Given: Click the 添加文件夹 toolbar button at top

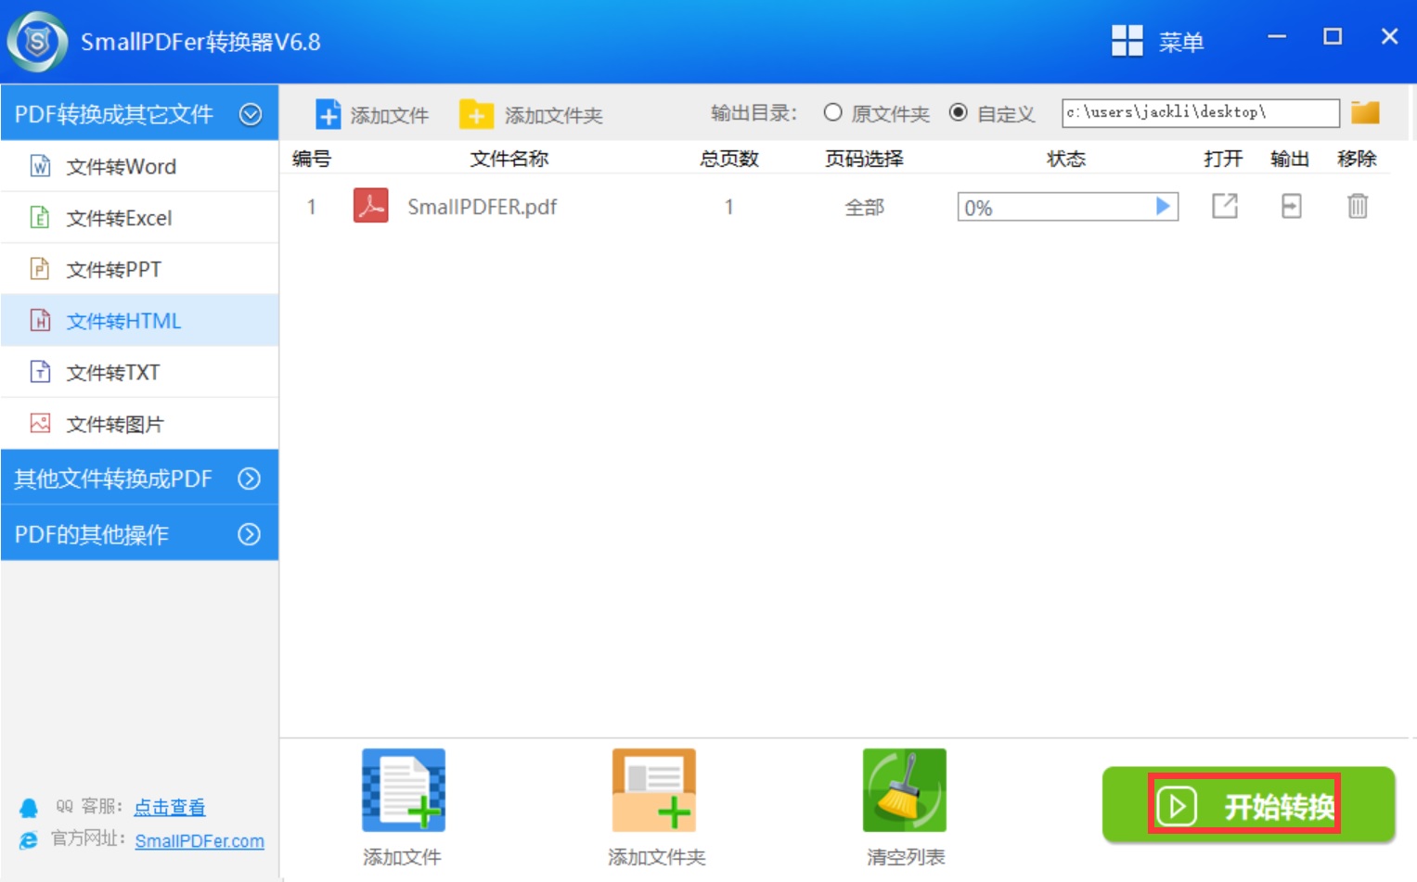Looking at the screenshot, I should tap(531, 114).
